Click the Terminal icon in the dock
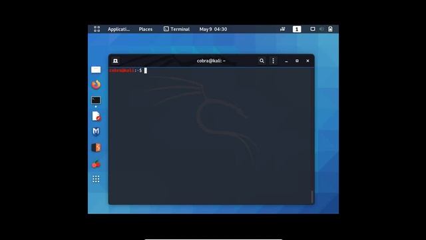The width and height of the screenshot is (426, 240). point(96,100)
